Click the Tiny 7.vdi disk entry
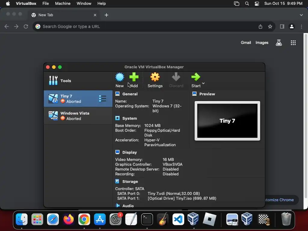The height and width of the screenshot is (231, 308). [174, 193]
